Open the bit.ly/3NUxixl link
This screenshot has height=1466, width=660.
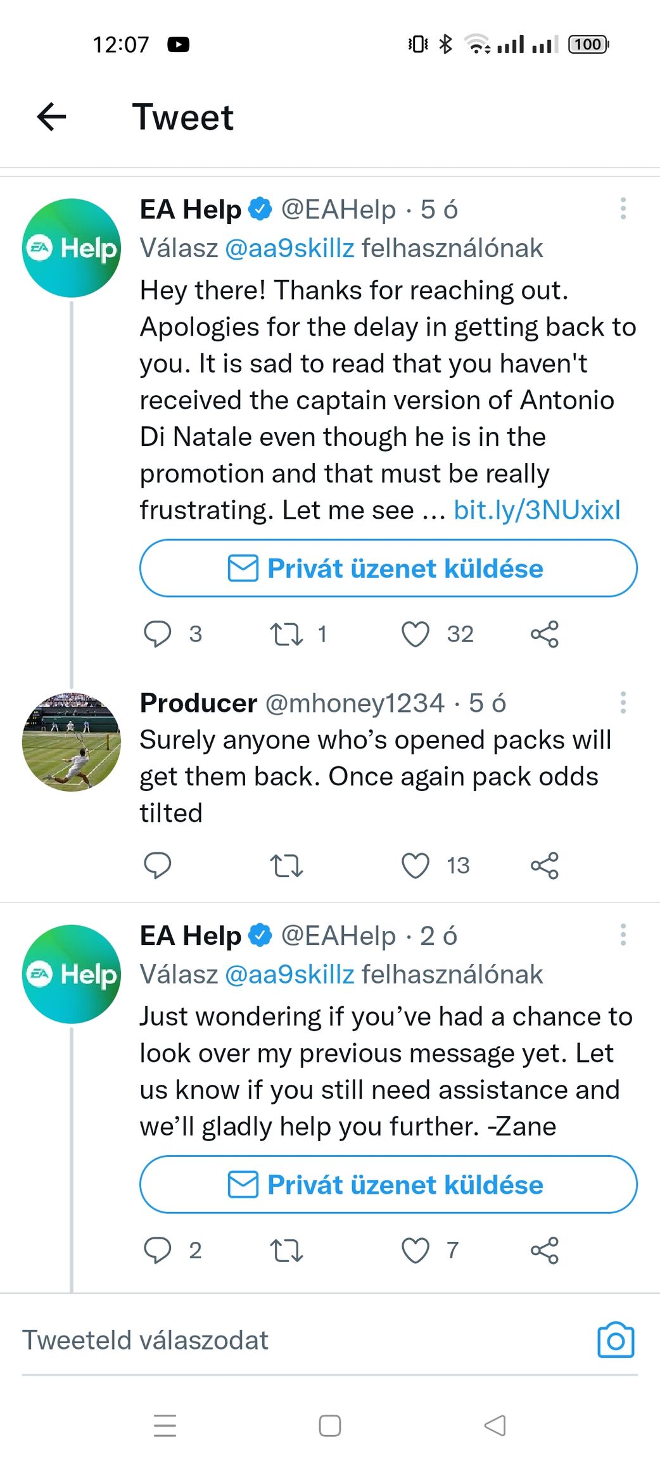pyautogui.click(x=537, y=510)
